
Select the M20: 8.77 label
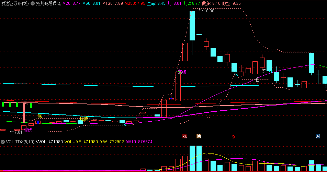(x=71, y=3)
